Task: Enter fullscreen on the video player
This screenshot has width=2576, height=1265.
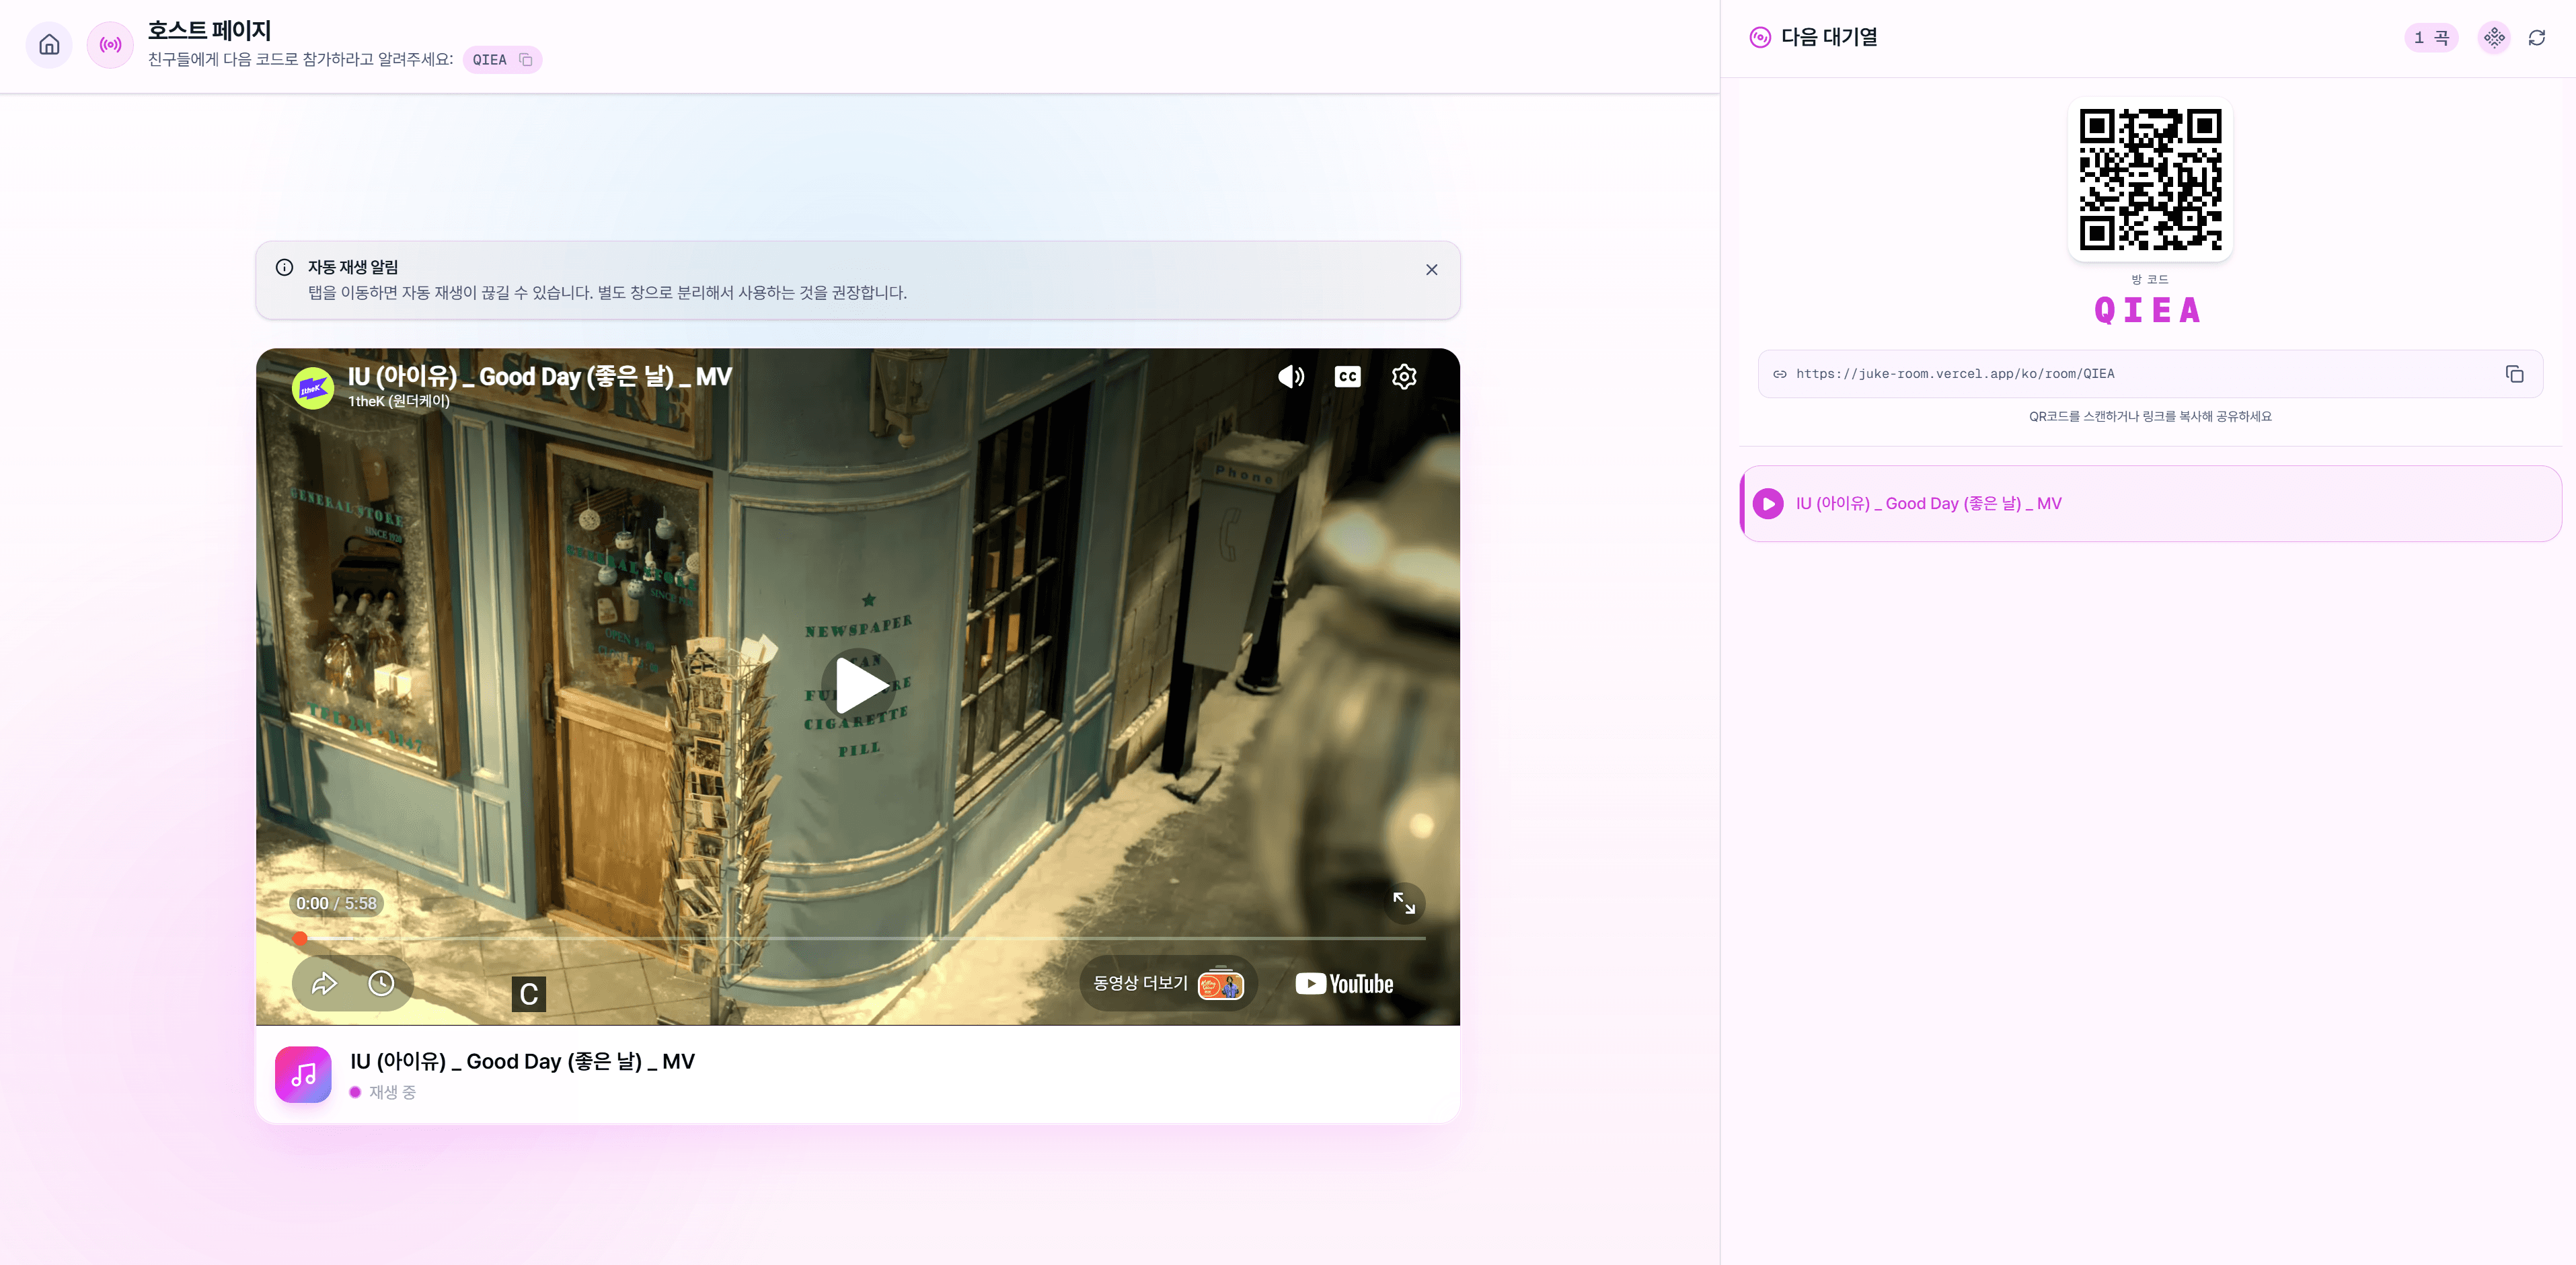Action: pyautogui.click(x=1404, y=903)
